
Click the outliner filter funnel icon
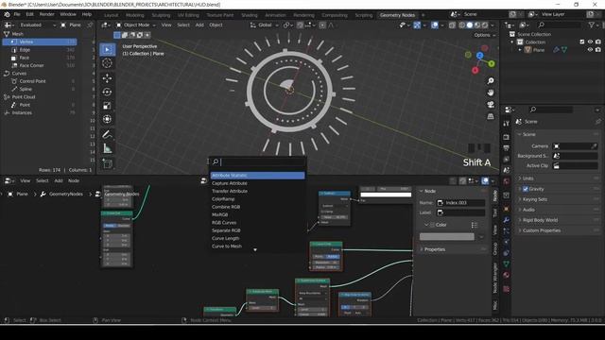pyautogui.click(x=592, y=25)
